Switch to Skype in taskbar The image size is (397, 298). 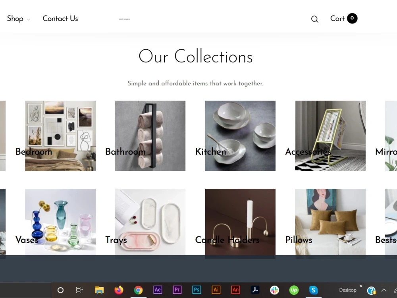click(x=314, y=290)
